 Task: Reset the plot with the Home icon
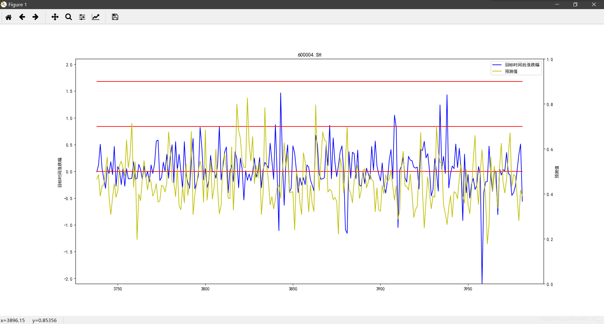tap(8, 17)
